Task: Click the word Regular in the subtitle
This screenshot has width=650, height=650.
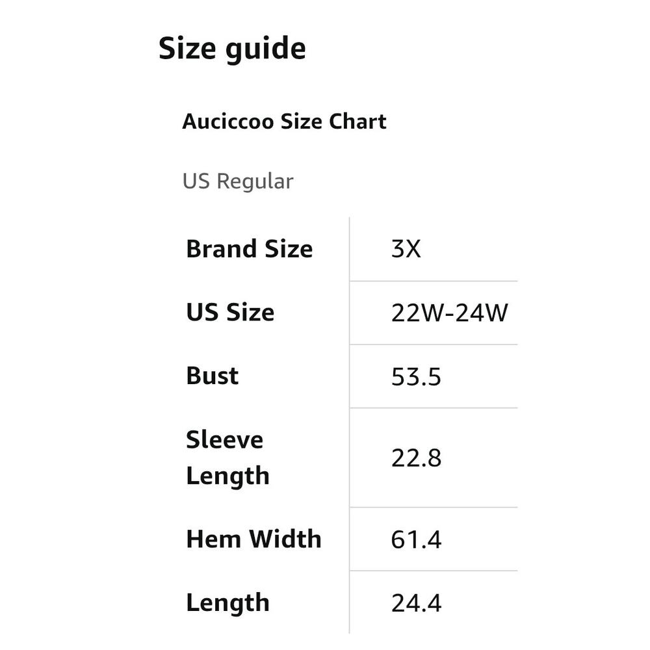Action: (x=255, y=183)
